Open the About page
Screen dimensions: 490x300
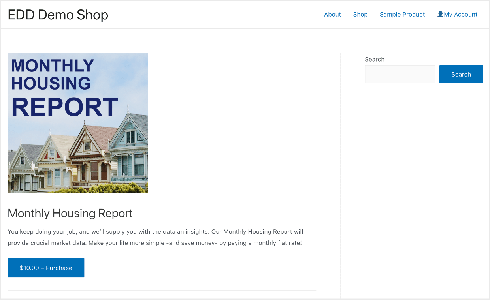click(x=332, y=15)
